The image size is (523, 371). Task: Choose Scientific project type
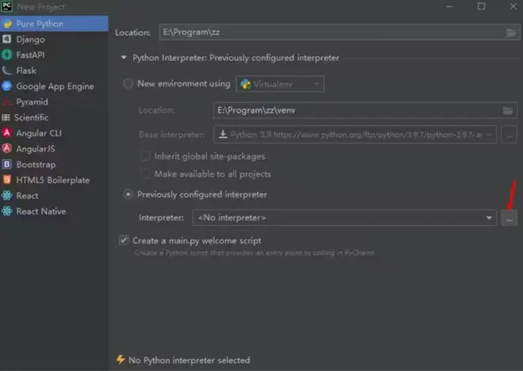pos(54,117)
